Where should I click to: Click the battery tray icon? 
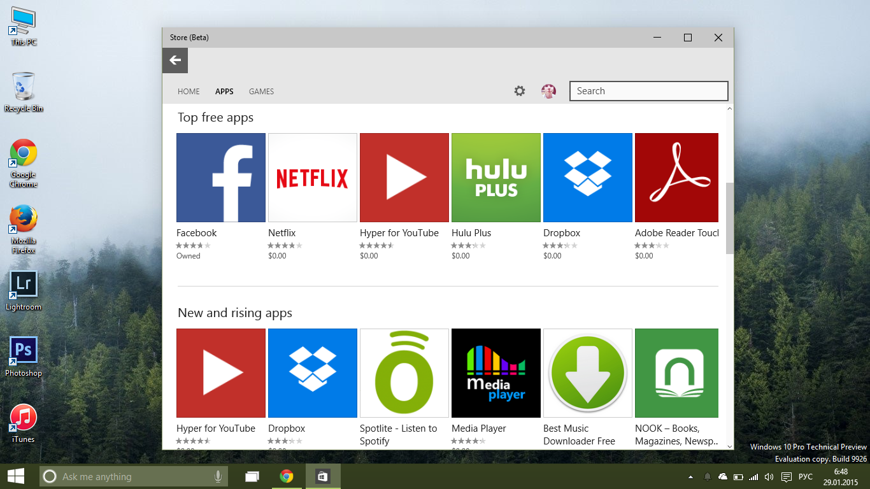point(738,477)
